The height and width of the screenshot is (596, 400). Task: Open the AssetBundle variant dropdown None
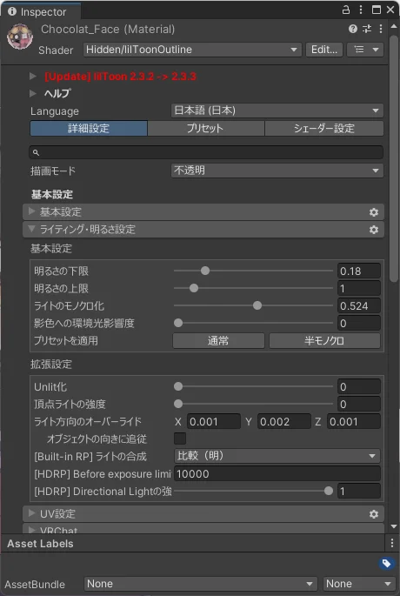click(x=359, y=584)
